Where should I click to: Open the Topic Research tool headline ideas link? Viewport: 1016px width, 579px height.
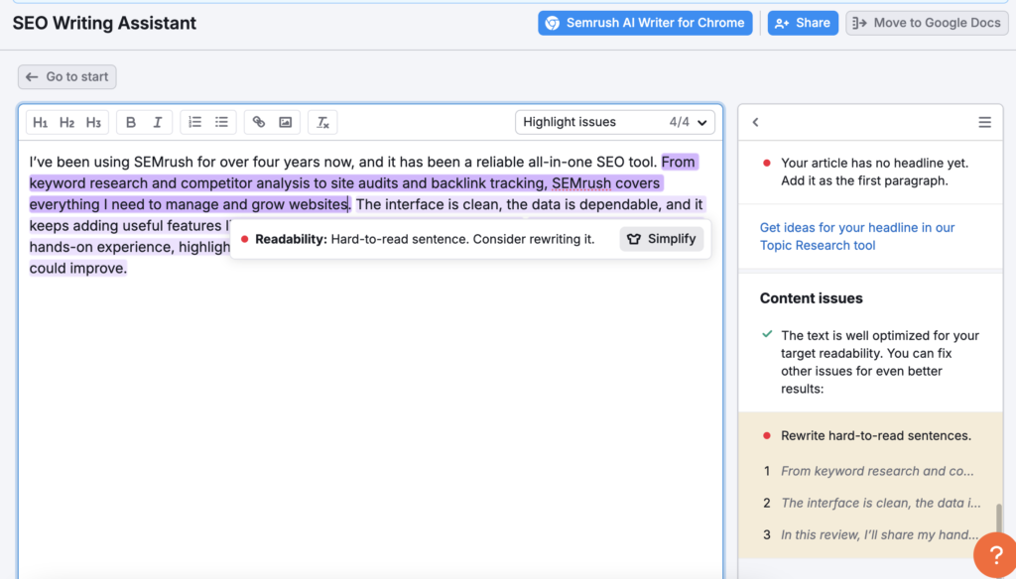[x=856, y=236]
